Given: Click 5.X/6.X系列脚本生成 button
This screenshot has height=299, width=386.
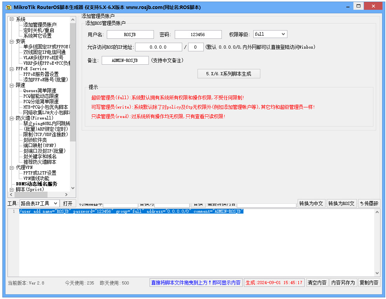Looking at the screenshot, I should [x=229, y=74].
